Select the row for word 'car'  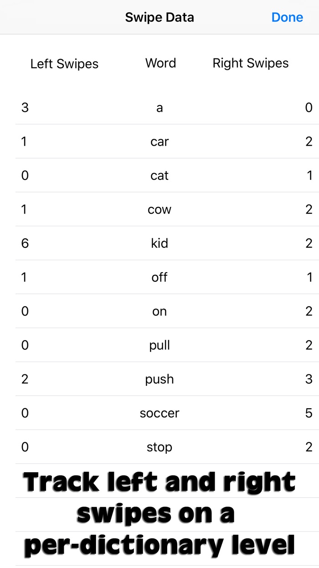pyautogui.click(x=159, y=142)
